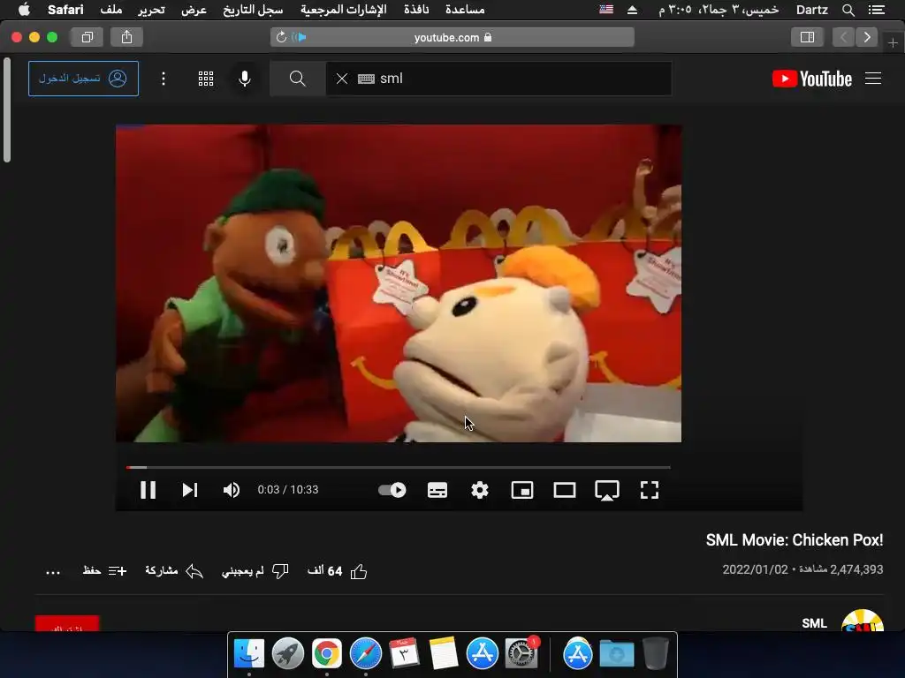Open Notification Center list icon
Viewport: 905px width, 678px height.
click(x=877, y=10)
